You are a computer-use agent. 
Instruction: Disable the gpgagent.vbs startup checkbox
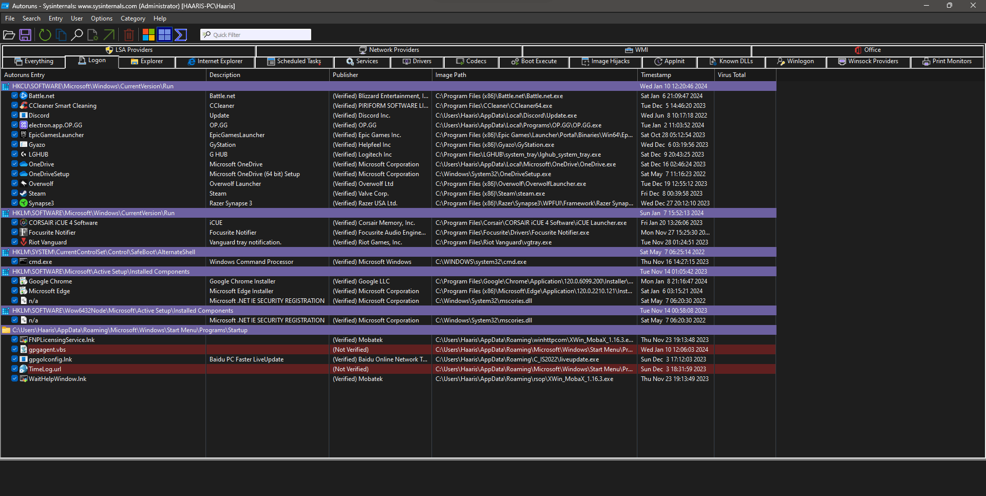15,349
